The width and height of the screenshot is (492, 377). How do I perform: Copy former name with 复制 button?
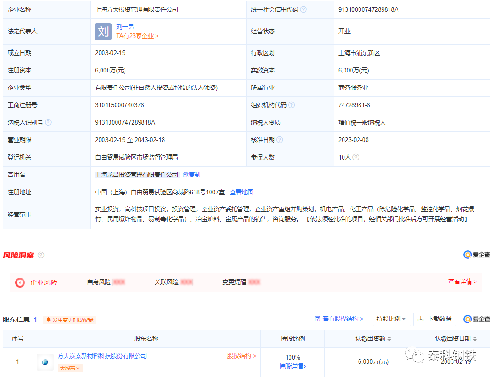[x=191, y=175]
